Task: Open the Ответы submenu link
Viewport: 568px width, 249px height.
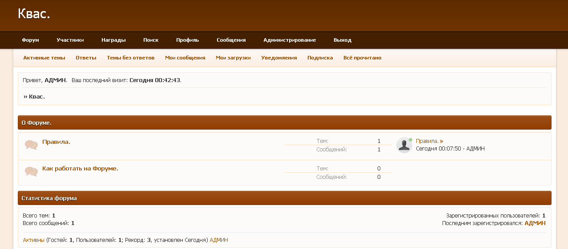Action: point(86,58)
